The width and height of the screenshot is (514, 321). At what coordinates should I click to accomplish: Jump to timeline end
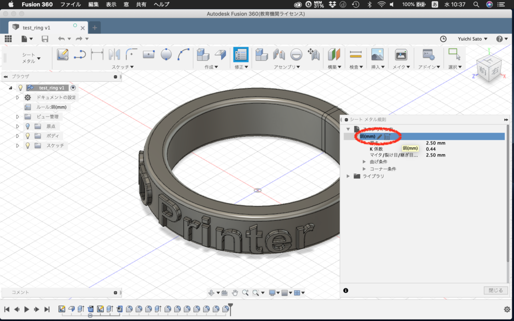coord(47,309)
